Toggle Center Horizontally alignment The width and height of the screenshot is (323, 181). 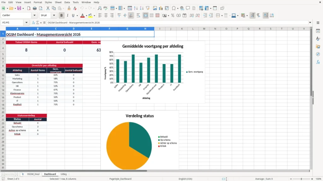[x=106, y=15]
